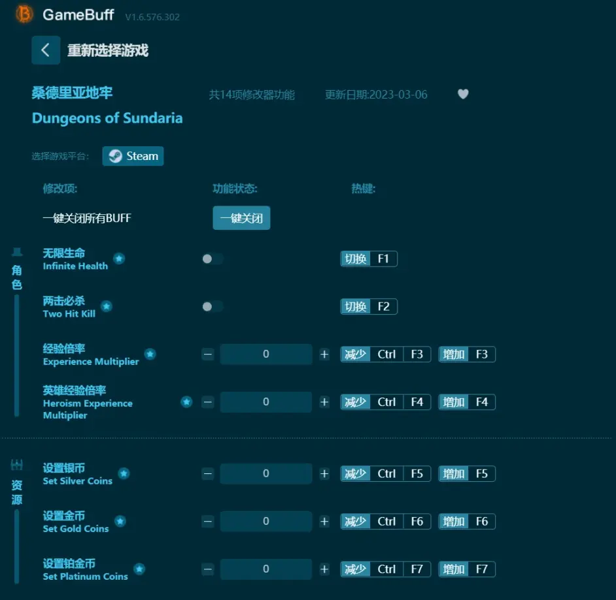
Task: Click the decrease Ctrl F4 hotkey button
Action: point(385,402)
